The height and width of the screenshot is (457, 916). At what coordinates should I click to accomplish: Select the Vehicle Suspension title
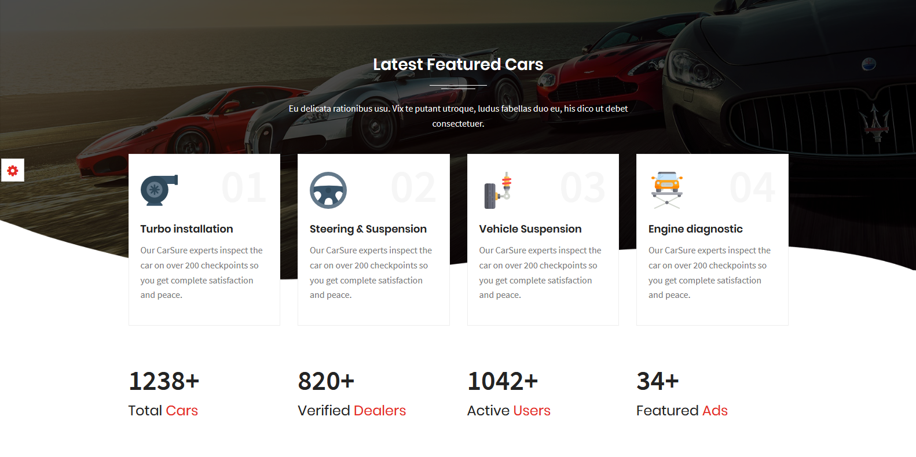click(530, 229)
